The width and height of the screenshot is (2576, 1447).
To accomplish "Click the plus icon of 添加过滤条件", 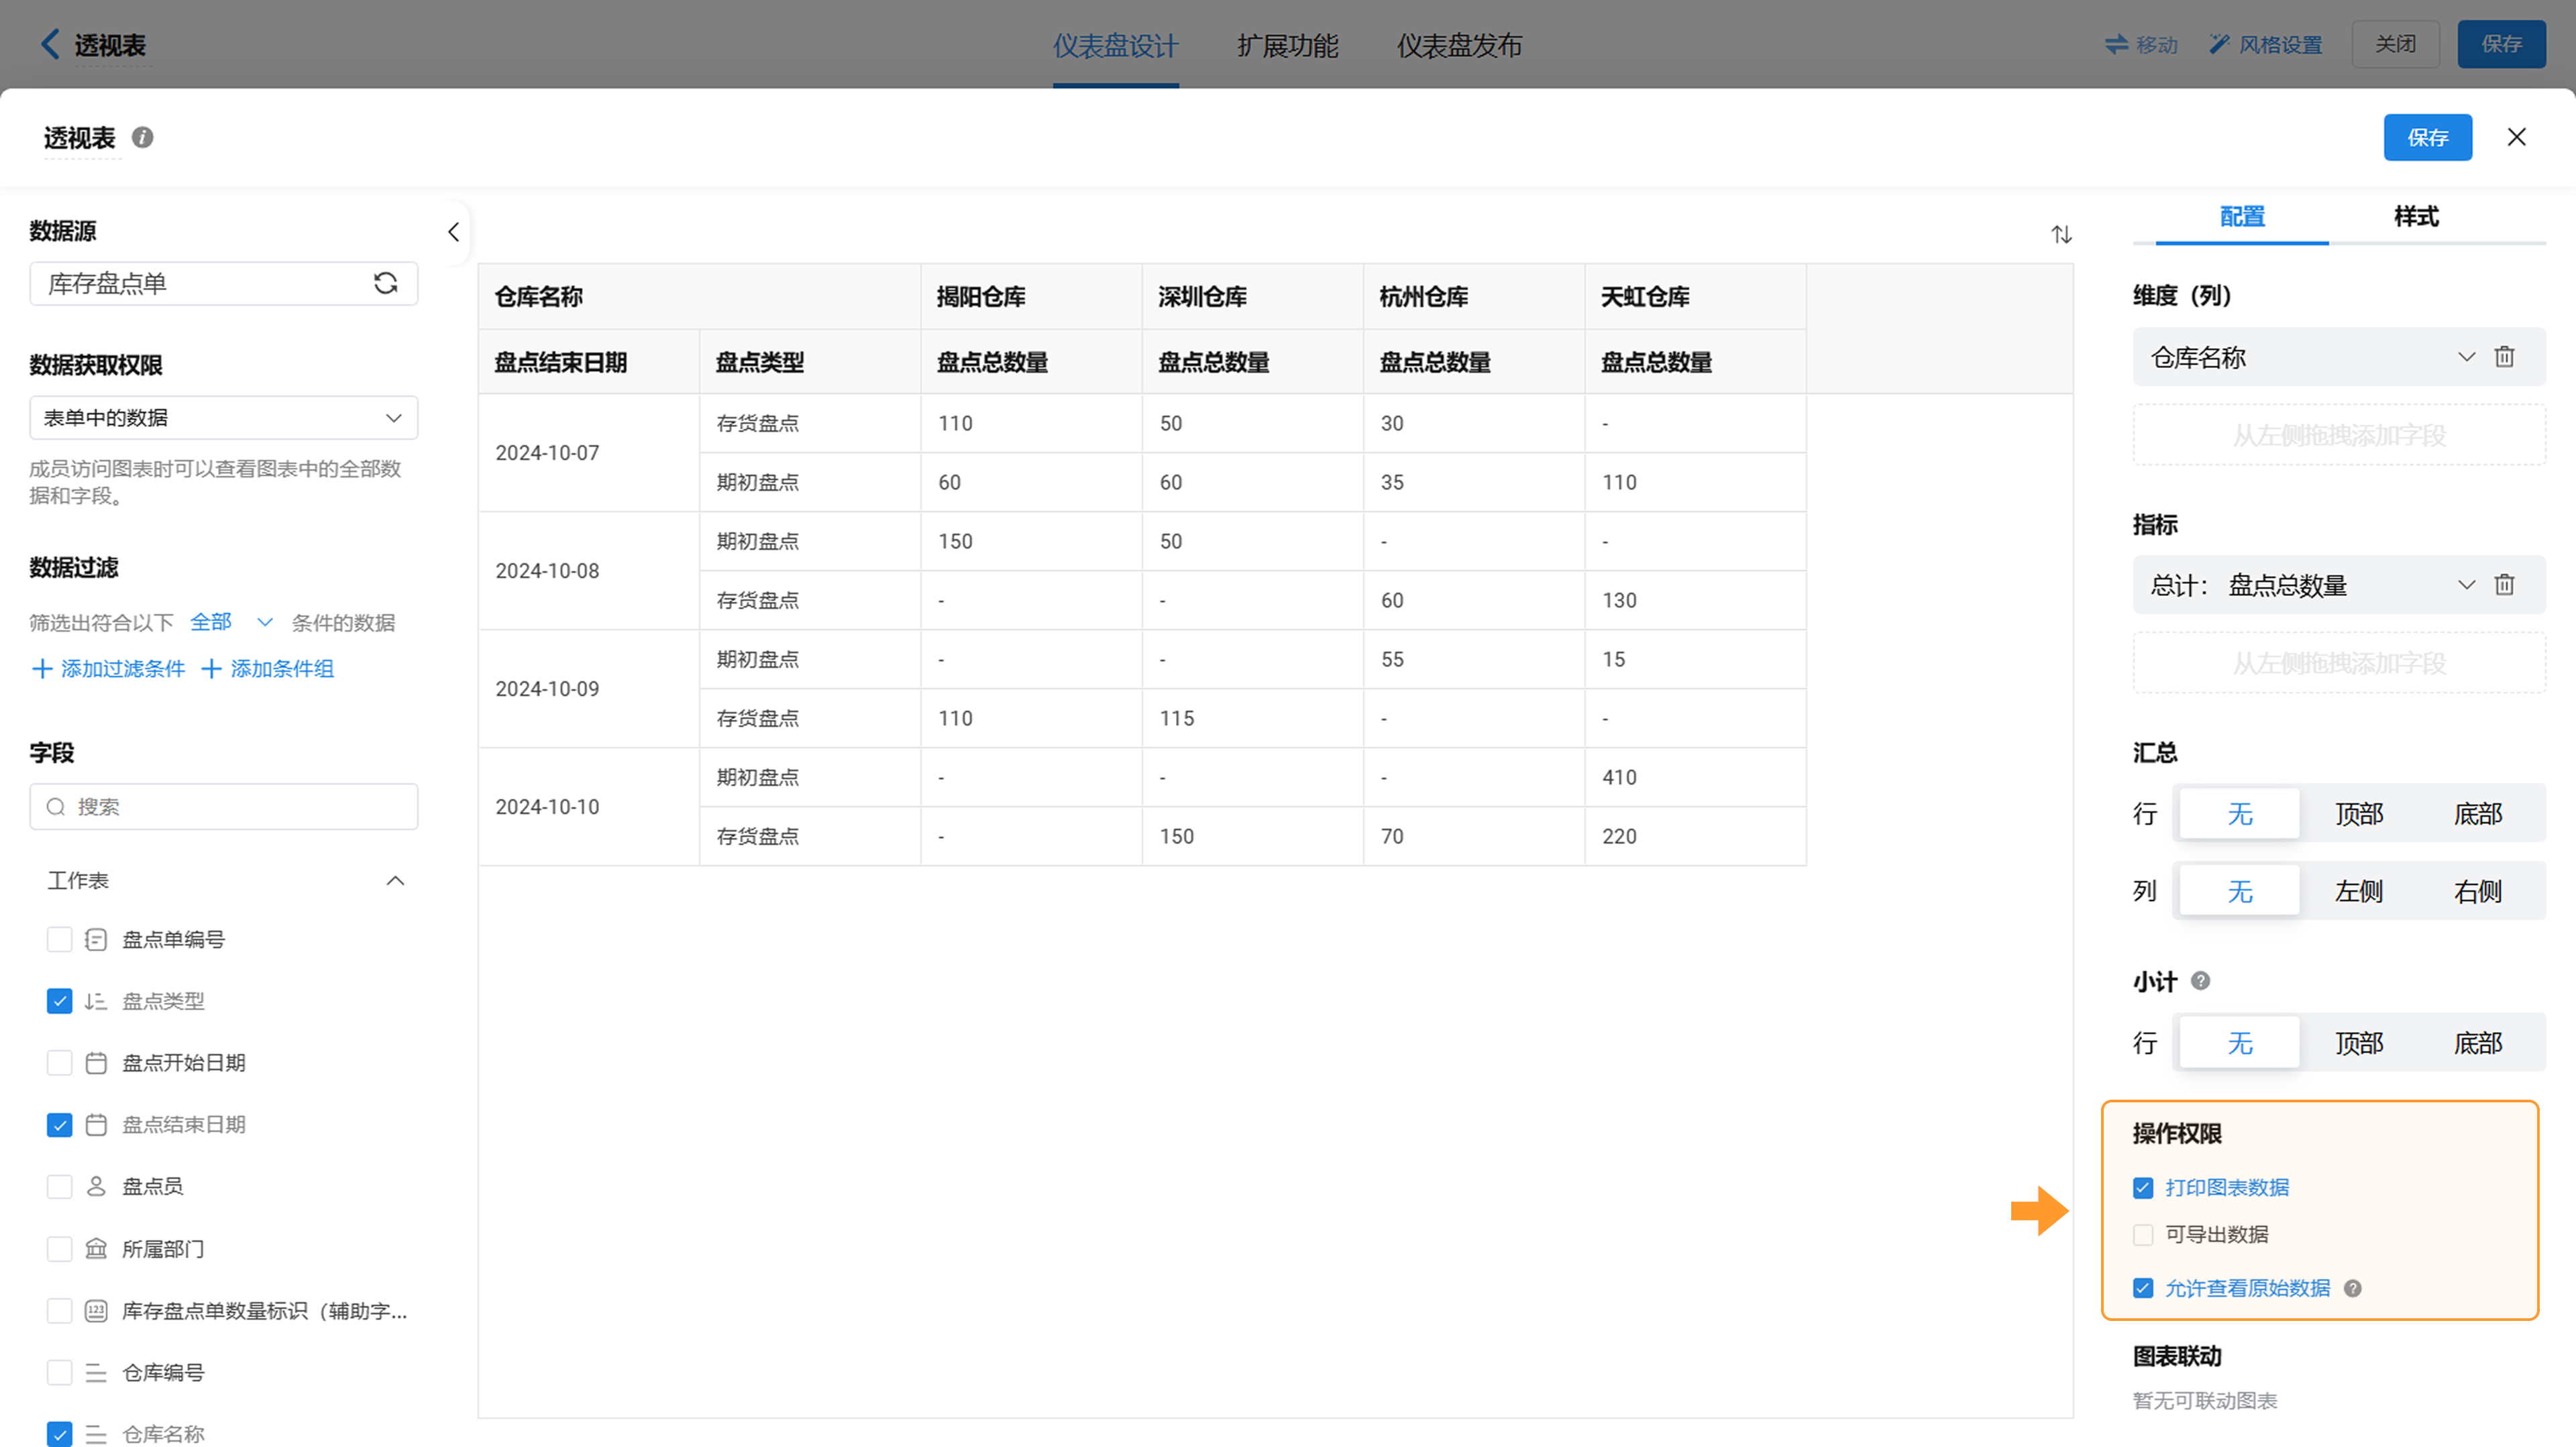I will click(42, 669).
